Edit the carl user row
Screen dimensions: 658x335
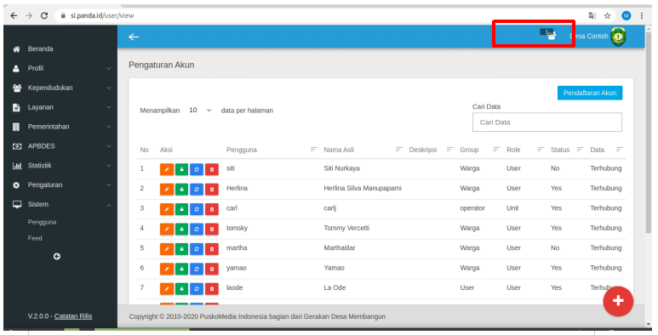(167, 209)
